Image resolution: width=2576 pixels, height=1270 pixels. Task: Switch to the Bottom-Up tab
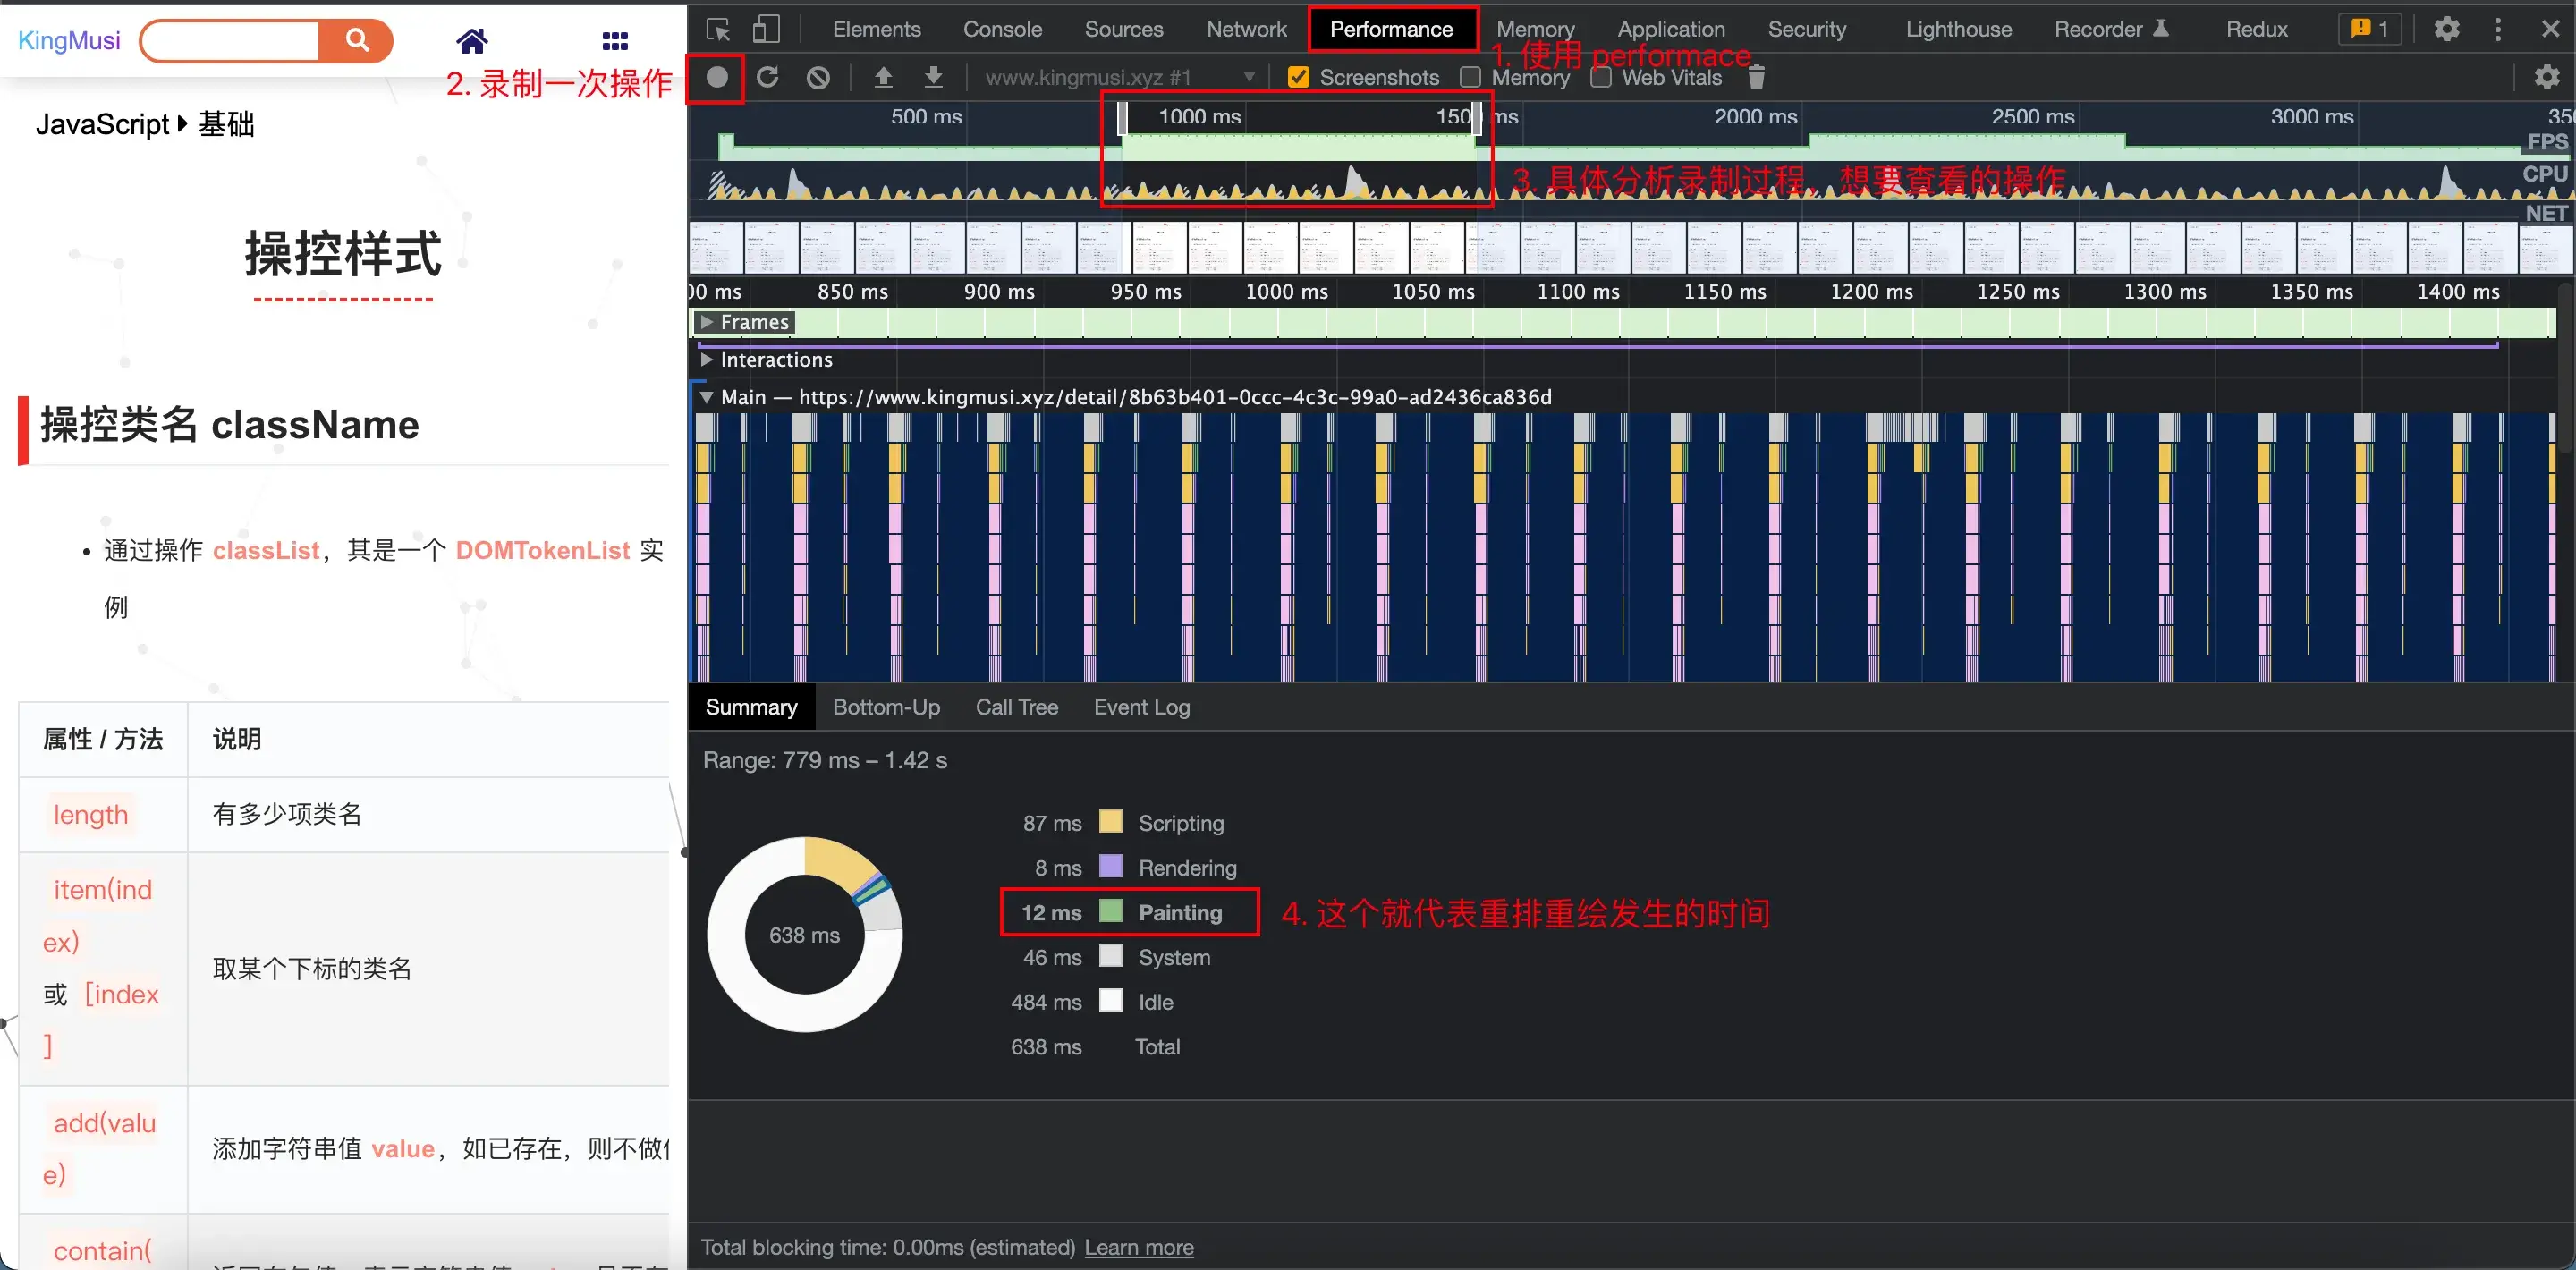(x=886, y=707)
